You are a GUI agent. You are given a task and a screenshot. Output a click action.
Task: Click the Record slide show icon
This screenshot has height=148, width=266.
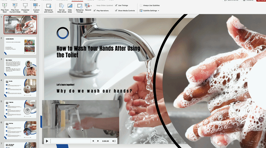click(x=87, y=6)
